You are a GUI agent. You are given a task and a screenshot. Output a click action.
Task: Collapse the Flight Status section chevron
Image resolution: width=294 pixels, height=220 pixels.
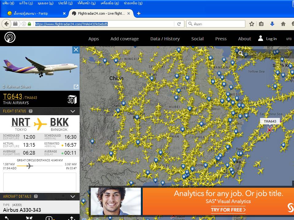click(x=73, y=111)
